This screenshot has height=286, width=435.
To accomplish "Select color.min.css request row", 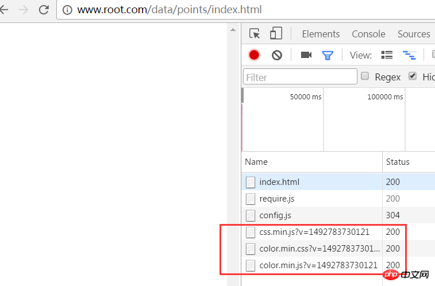I will 338,248.
